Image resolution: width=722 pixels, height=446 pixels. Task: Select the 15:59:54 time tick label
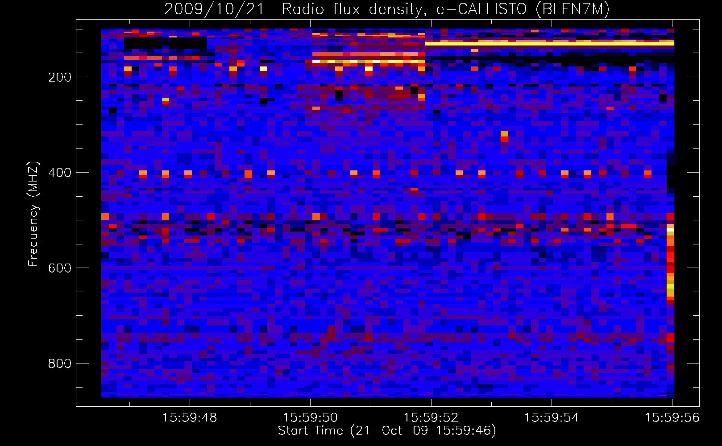point(552,417)
